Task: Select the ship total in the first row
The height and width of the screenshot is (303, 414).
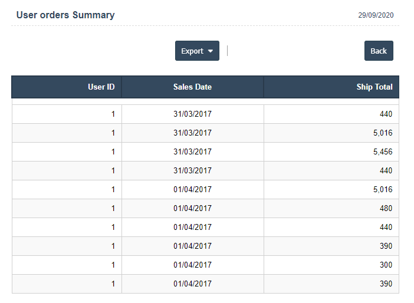Action: tap(386, 114)
